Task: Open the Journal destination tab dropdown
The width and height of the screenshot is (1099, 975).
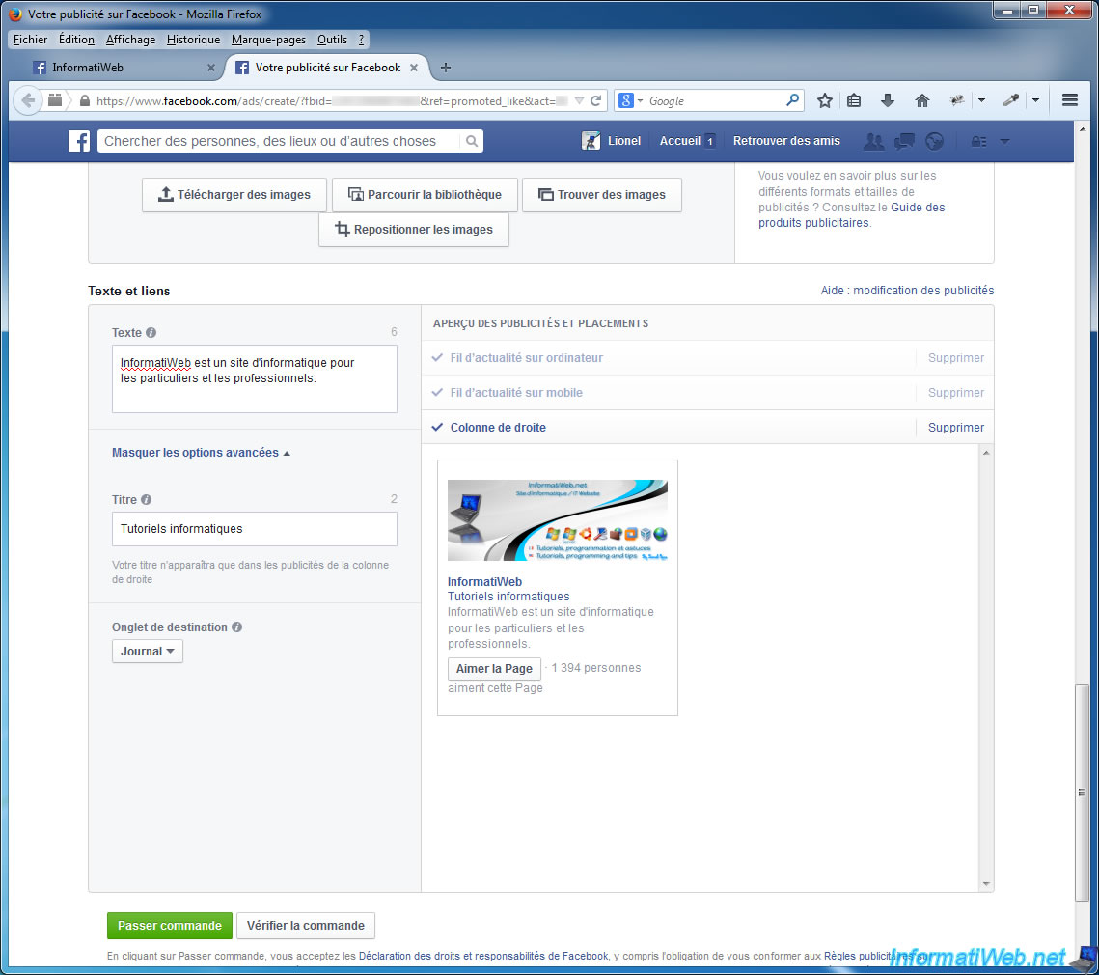Action: (148, 651)
